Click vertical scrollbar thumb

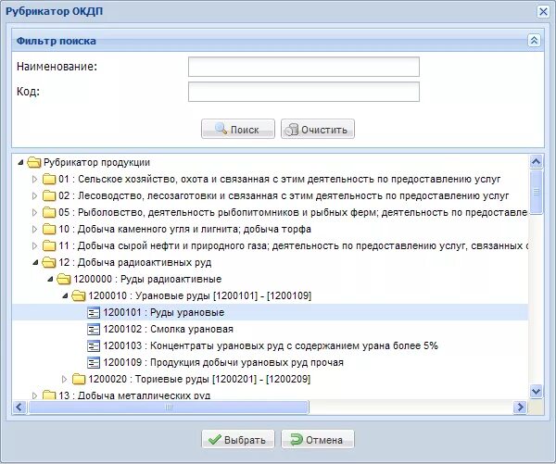coord(537,192)
